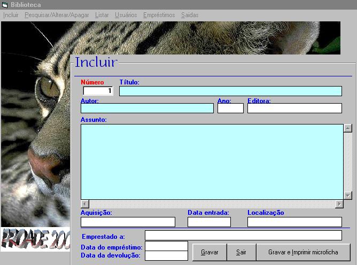This screenshot has height=265, width=357.
Task: Open the Saídas menu
Action: point(190,15)
